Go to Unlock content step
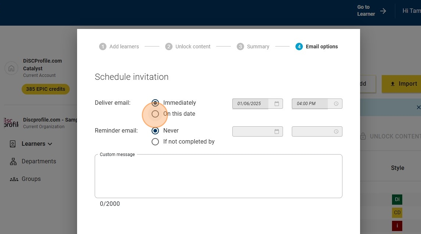The image size is (421, 234). coord(188,47)
